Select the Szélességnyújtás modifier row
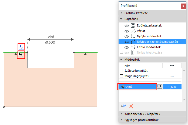 [150, 71]
